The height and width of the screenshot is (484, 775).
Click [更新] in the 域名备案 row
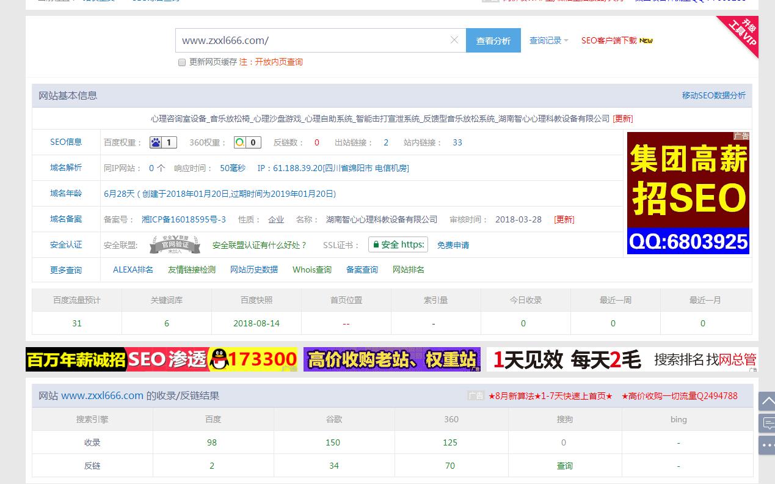(564, 219)
